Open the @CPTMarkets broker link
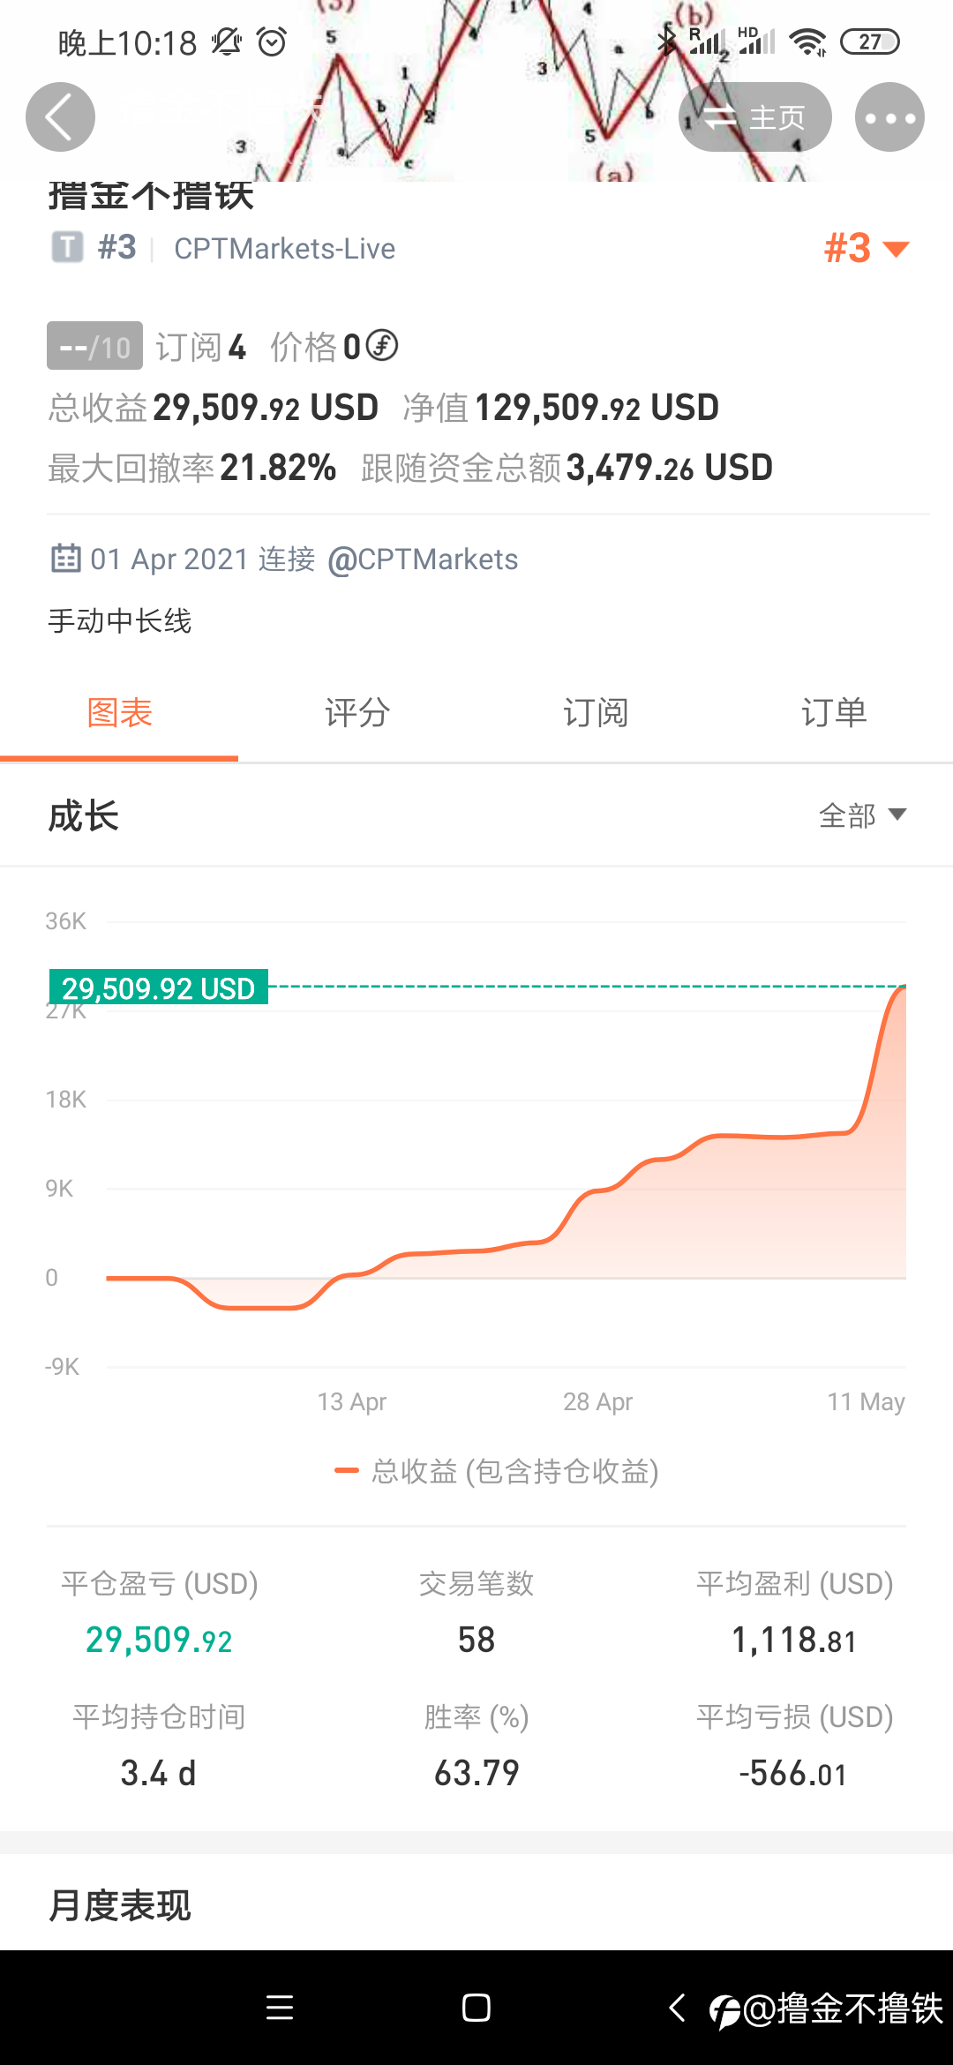 423,559
